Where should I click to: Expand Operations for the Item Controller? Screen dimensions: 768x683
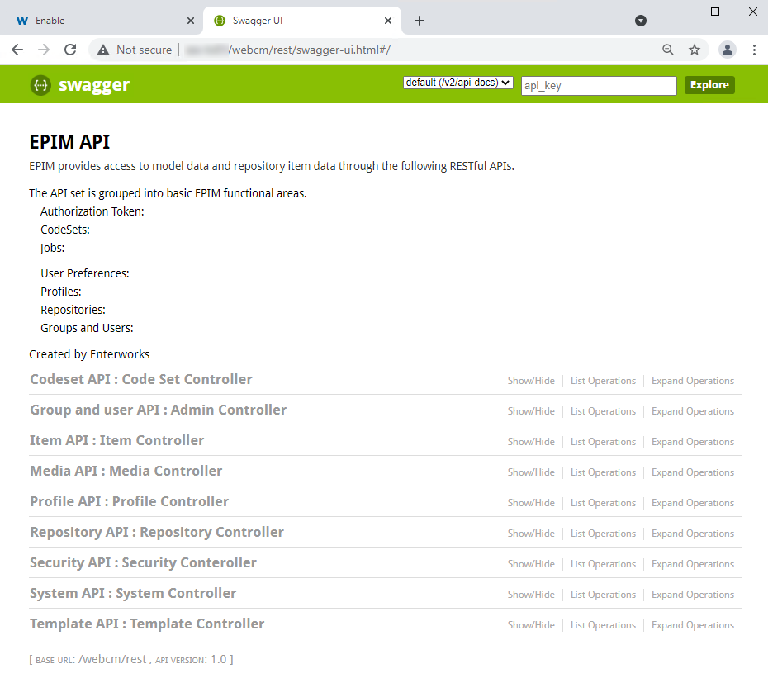[692, 442]
